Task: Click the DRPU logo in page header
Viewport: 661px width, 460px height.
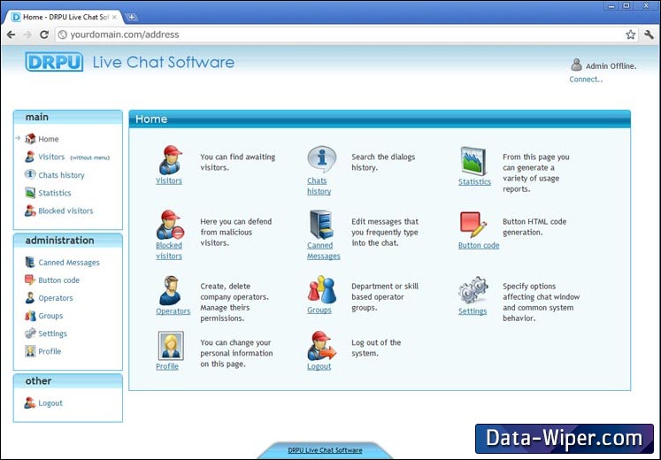Action: coord(54,62)
